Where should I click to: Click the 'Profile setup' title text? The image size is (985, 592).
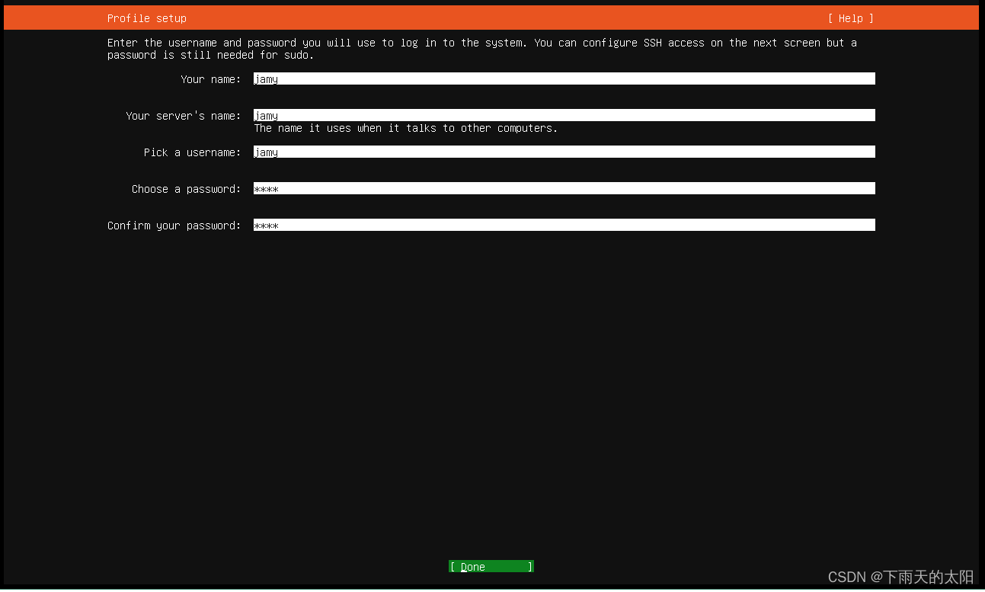coord(147,18)
